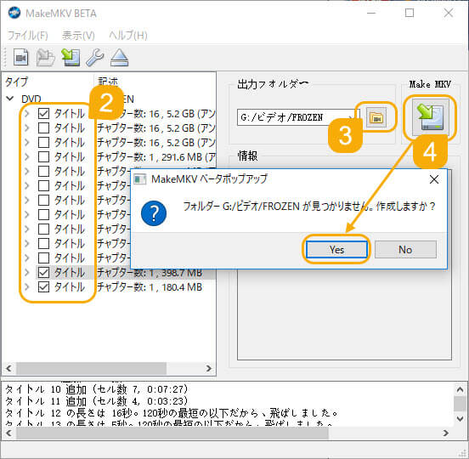Browse the output folder with the folder icon
This screenshot has height=459, width=469.
point(376,117)
